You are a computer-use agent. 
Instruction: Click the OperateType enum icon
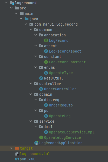[x=46, y=73]
